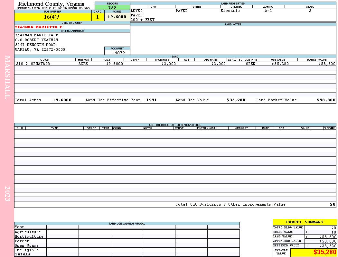Image resolution: width=338 pixels, height=257 pixels.
Task: Click the Richmond County, Virginia title
Action: [x=51, y=4]
